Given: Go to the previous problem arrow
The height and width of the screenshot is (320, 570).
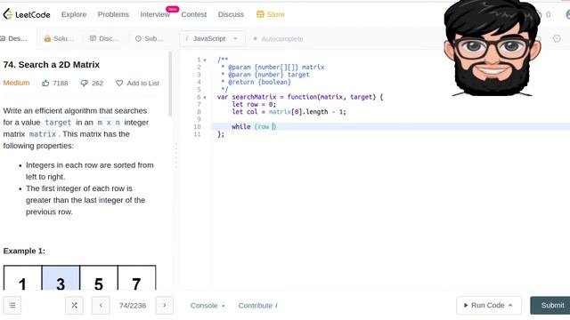Looking at the screenshot, I should (x=101, y=306).
